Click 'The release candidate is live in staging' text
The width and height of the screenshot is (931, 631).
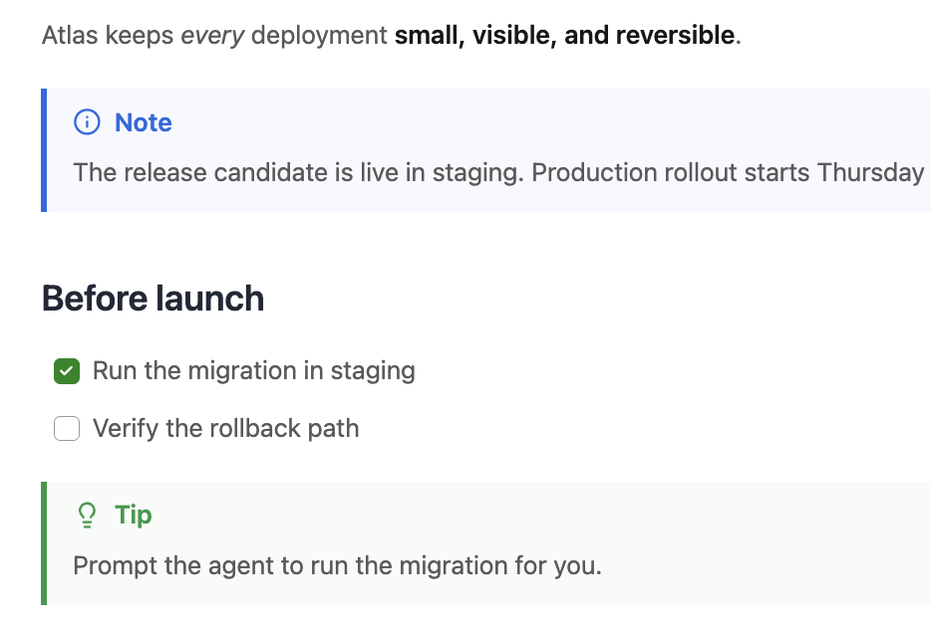point(298,172)
